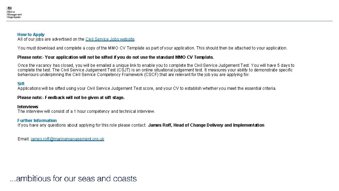Click the 'You must download and complete' sentence
The image size is (339, 191).
click(x=153, y=48)
